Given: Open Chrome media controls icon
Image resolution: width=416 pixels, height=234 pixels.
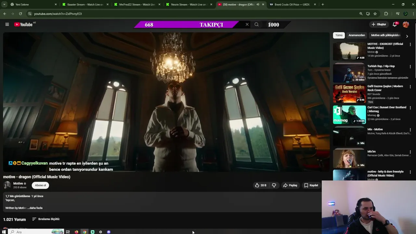Looking at the screenshot, I should point(397,14).
